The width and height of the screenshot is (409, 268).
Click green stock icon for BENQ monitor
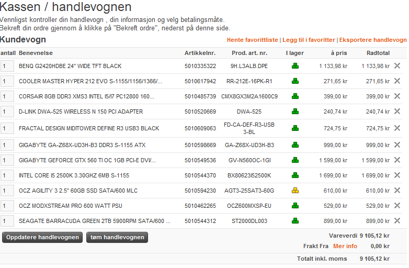tap(295, 66)
